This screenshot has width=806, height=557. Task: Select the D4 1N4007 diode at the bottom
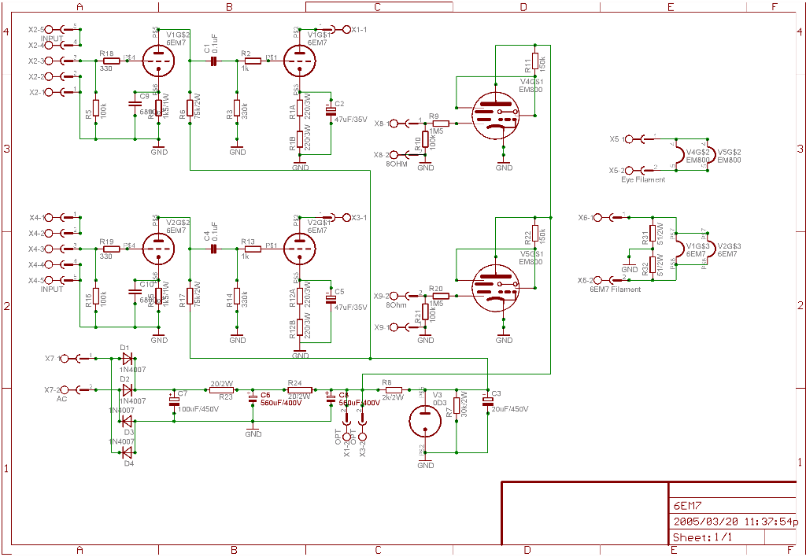127,452
